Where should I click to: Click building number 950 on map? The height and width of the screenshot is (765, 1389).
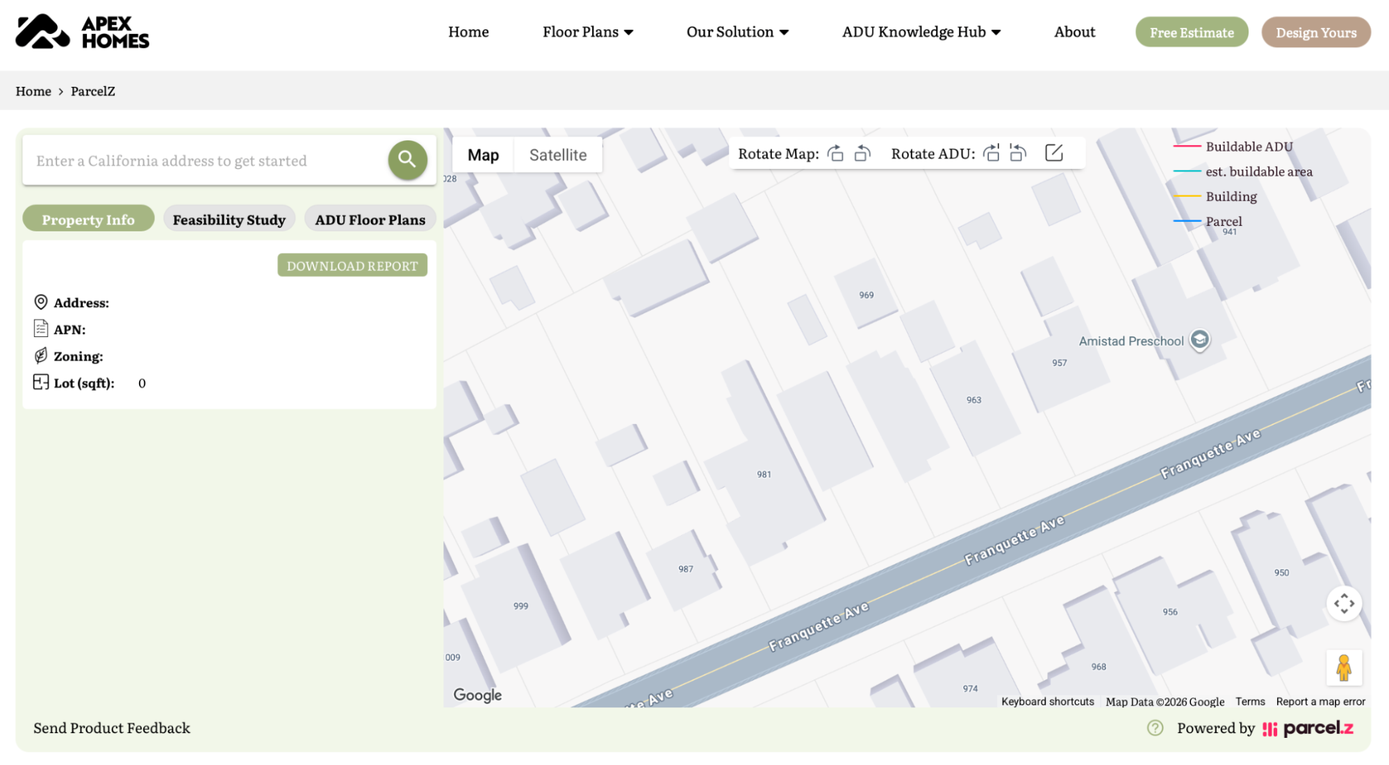pyautogui.click(x=1281, y=573)
